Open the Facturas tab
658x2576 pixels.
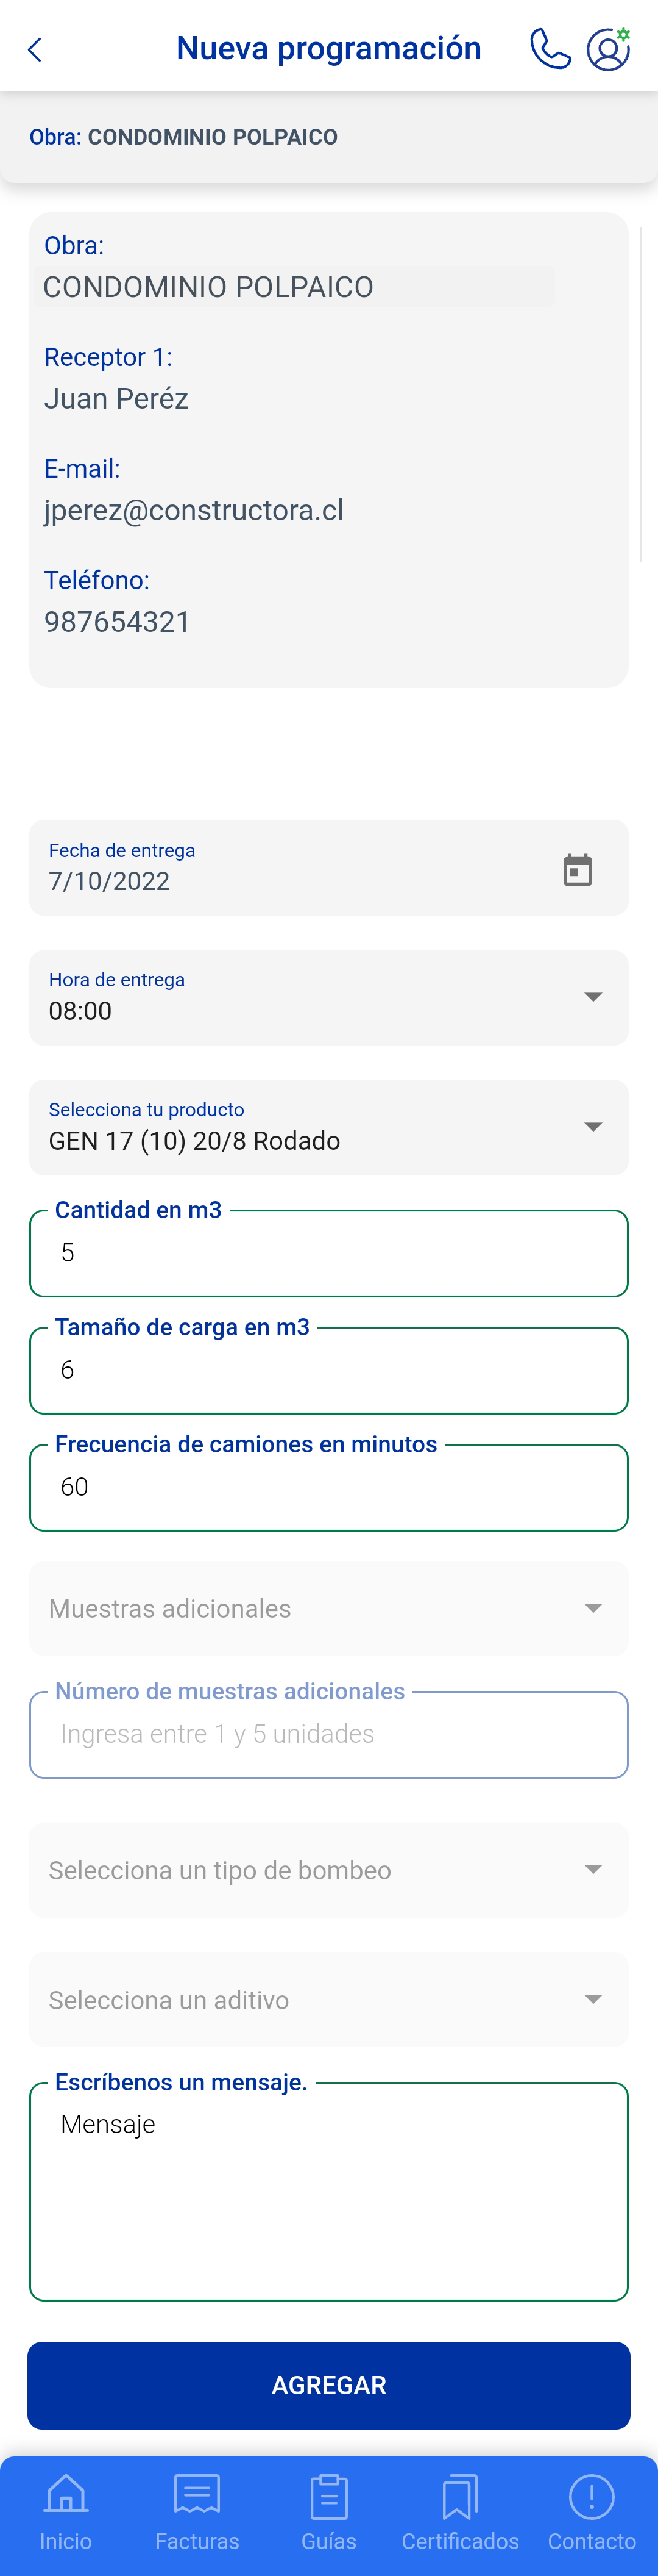[x=197, y=2512]
